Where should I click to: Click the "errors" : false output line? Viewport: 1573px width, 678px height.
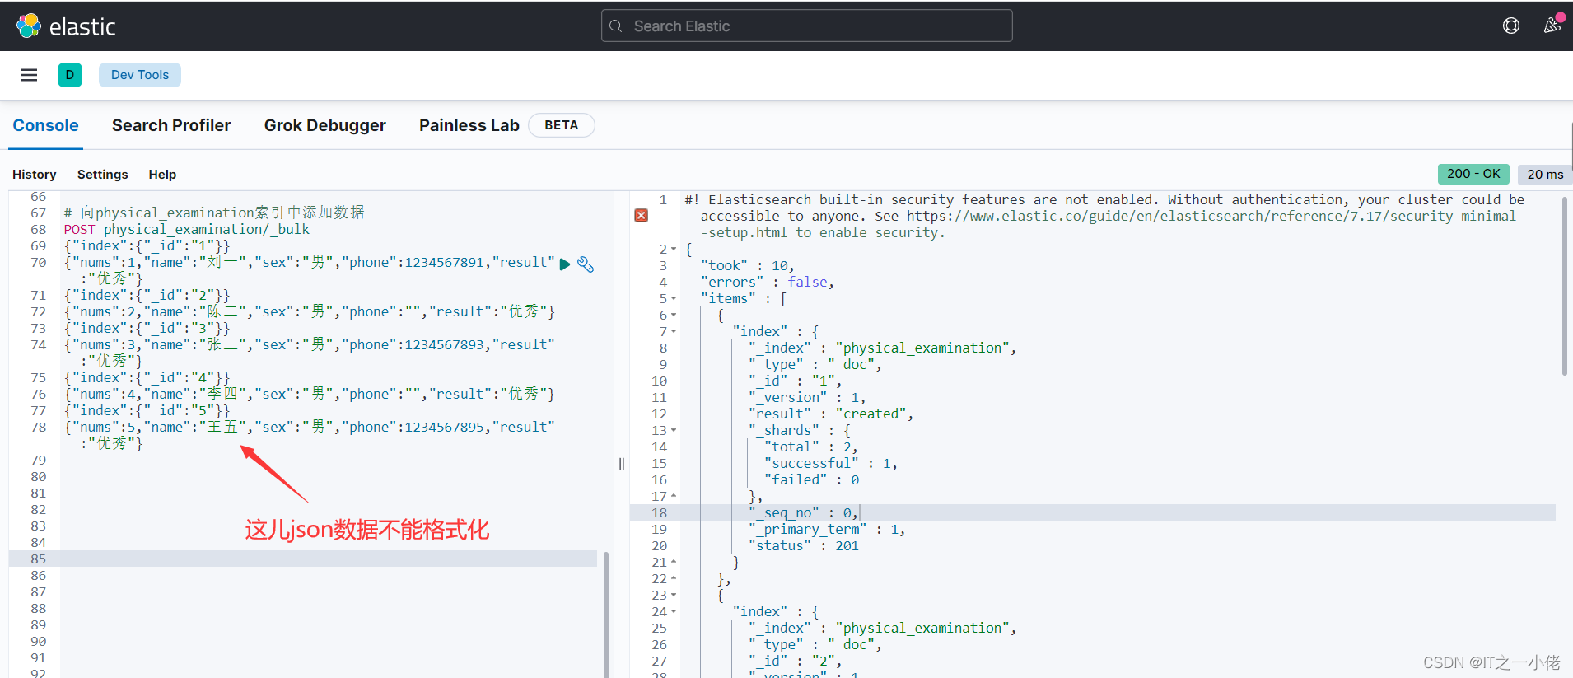(767, 282)
